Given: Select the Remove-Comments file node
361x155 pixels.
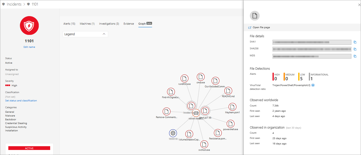Looking at the screenshot, I should pyautogui.click(x=166, y=111).
